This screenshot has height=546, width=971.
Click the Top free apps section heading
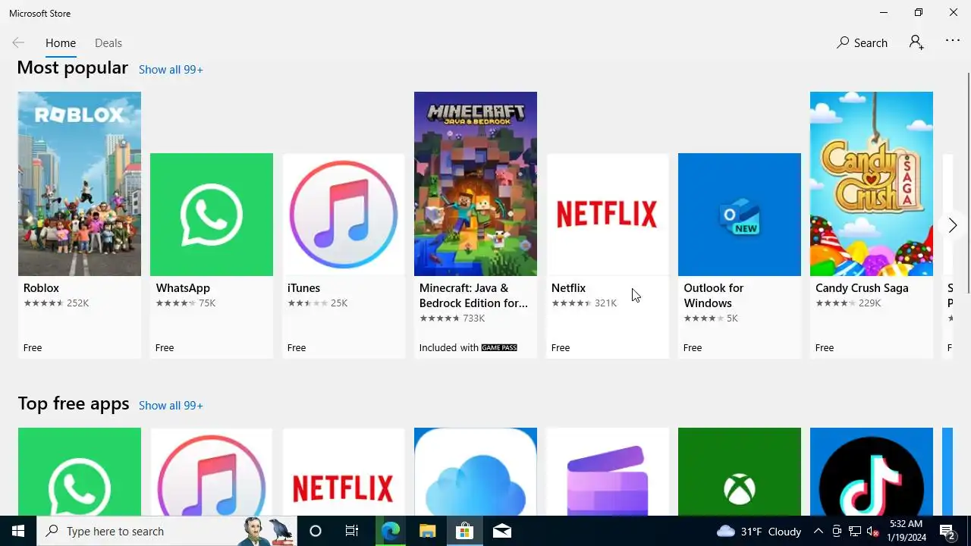[x=74, y=403]
